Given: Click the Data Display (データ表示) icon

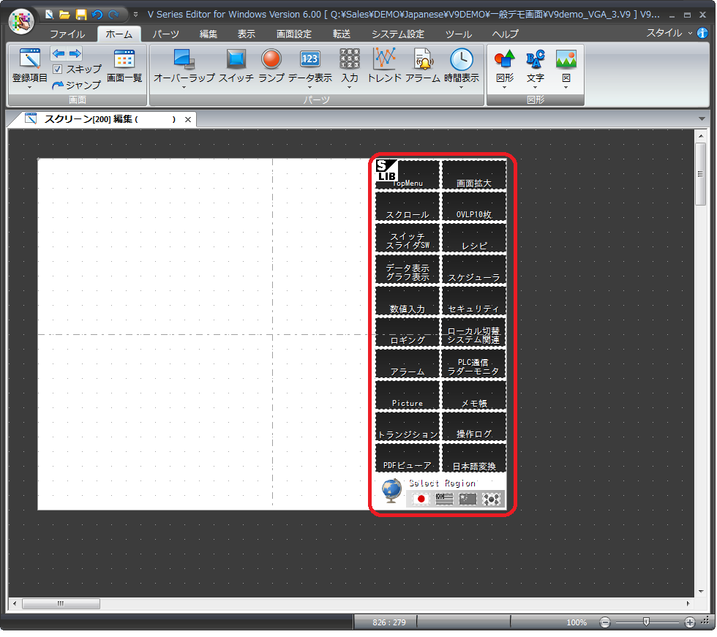Looking at the screenshot, I should 309,60.
